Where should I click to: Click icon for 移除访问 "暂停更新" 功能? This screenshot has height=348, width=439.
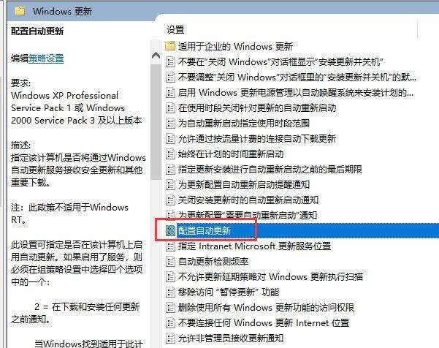tap(170, 292)
